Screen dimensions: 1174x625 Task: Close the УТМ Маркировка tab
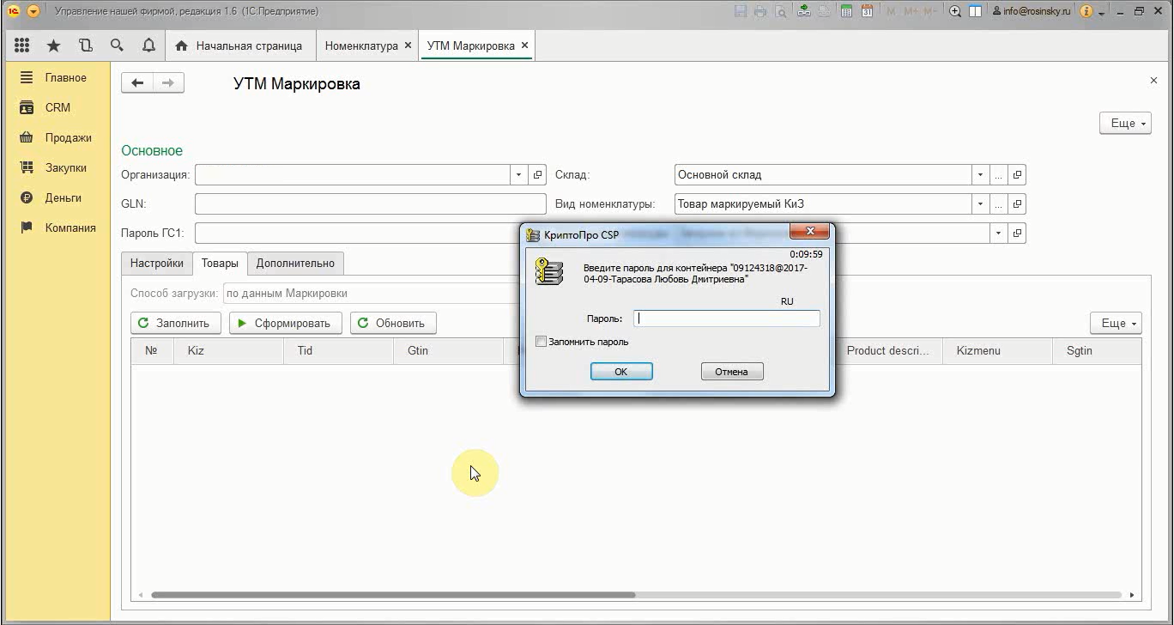524,46
